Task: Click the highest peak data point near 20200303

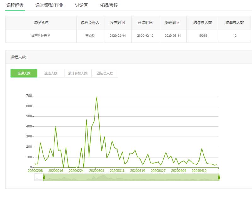Action: pos(96,97)
